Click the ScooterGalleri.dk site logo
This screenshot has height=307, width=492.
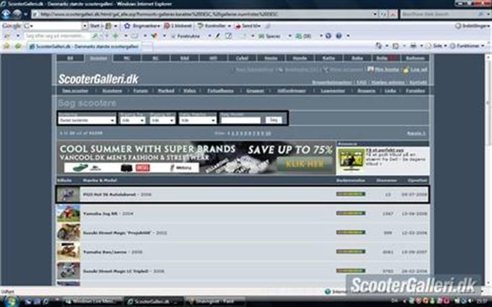(98, 79)
